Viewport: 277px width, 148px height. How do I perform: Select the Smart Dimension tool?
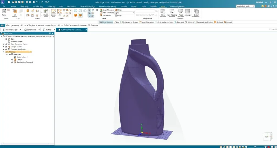point(146,22)
